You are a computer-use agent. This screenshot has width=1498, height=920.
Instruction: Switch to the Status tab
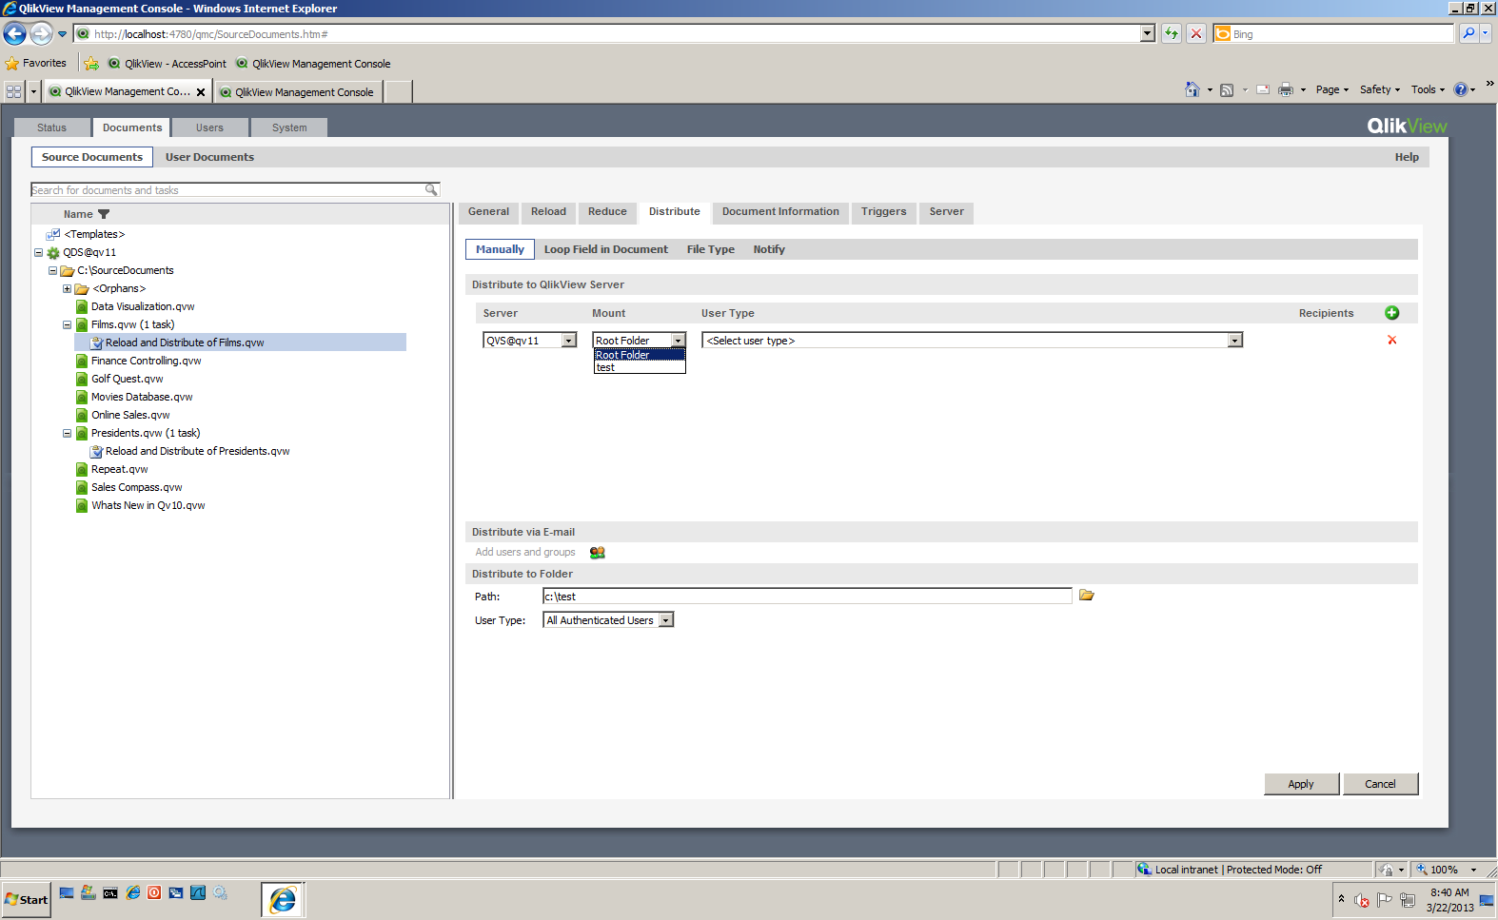[x=52, y=127]
